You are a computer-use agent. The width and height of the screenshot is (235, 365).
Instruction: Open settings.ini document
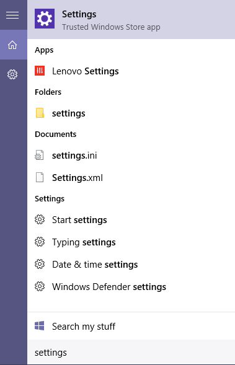click(x=131, y=156)
